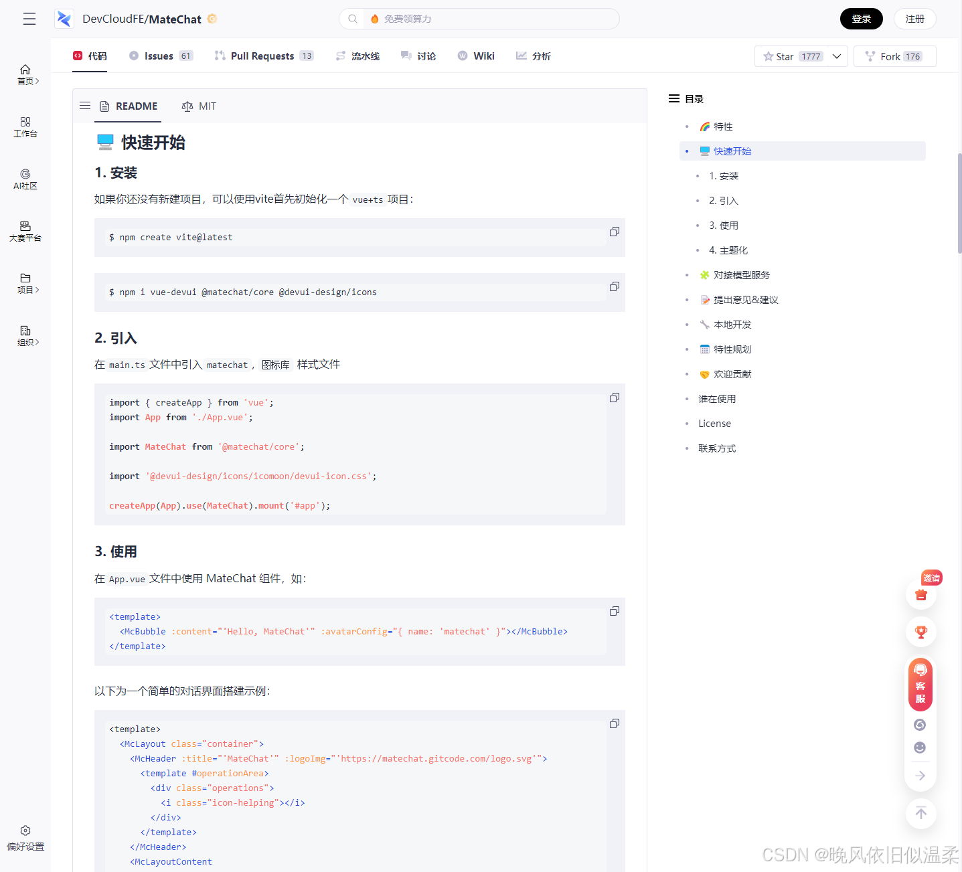Jump to 特性规划 in contents
Image resolution: width=962 pixels, height=872 pixels.
[x=725, y=349]
